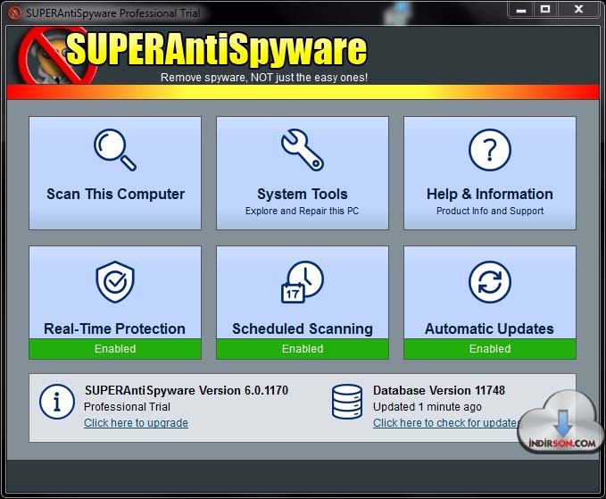Toggle Real-Time Protection Enabled status bar
Viewport: 606px width, 499px height.
(x=115, y=349)
